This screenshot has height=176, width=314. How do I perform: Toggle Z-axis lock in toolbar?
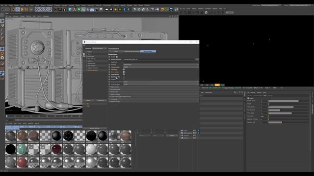(x=46, y=9)
